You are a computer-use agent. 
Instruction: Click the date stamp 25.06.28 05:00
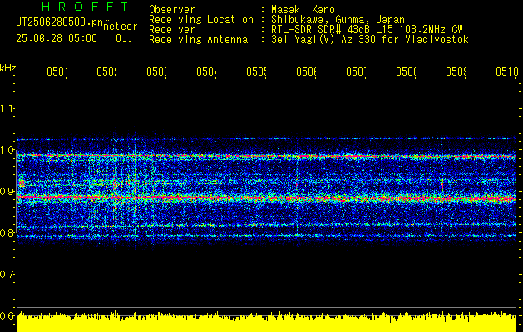pos(57,39)
